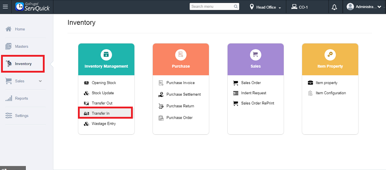Screen dimensions: 386x170
Task: Click the CO-1 counter indicator
Action: pos(300,7)
